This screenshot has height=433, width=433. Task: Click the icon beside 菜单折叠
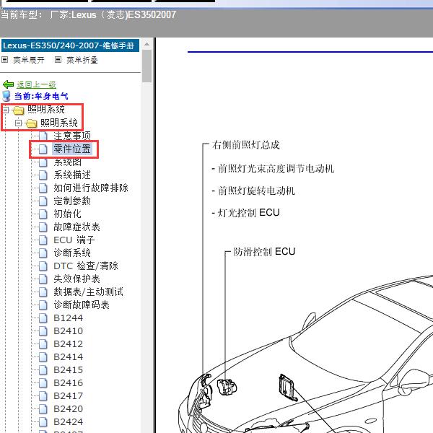[58, 60]
